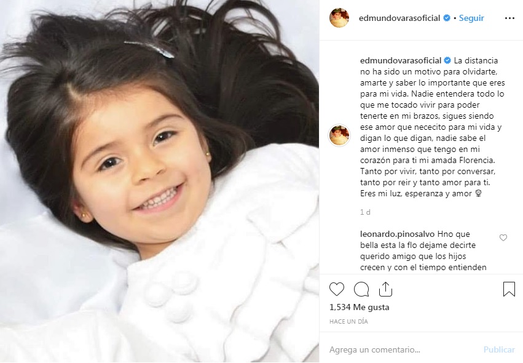Click the avatar beside the caption
Viewport: 523px width, 363px height.
point(339,135)
